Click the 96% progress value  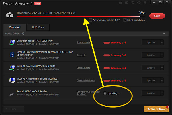142,13
